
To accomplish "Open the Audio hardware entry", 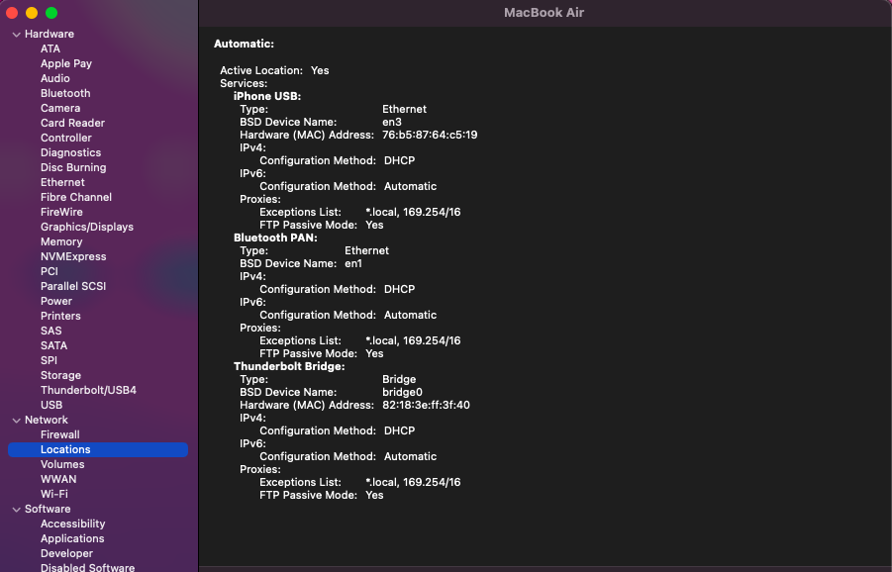I will (55, 78).
